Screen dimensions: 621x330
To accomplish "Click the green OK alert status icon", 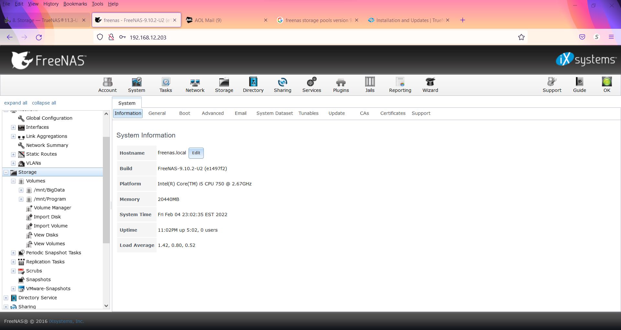I will pyautogui.click(x=607, y=82).
